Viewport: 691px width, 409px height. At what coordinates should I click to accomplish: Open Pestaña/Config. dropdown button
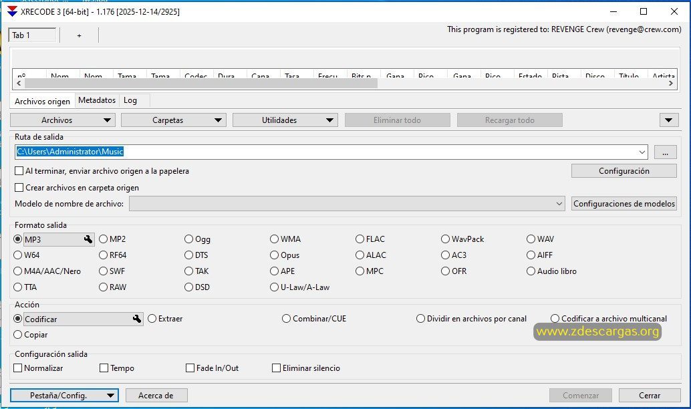pos(64,396)
